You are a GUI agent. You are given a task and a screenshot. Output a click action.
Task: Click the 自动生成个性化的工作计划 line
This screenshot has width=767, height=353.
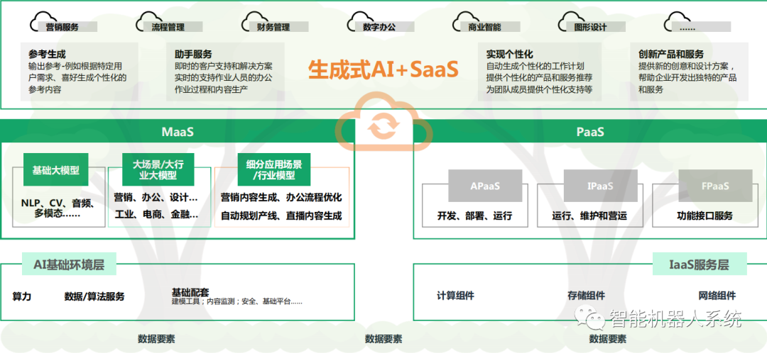(535, 66)
